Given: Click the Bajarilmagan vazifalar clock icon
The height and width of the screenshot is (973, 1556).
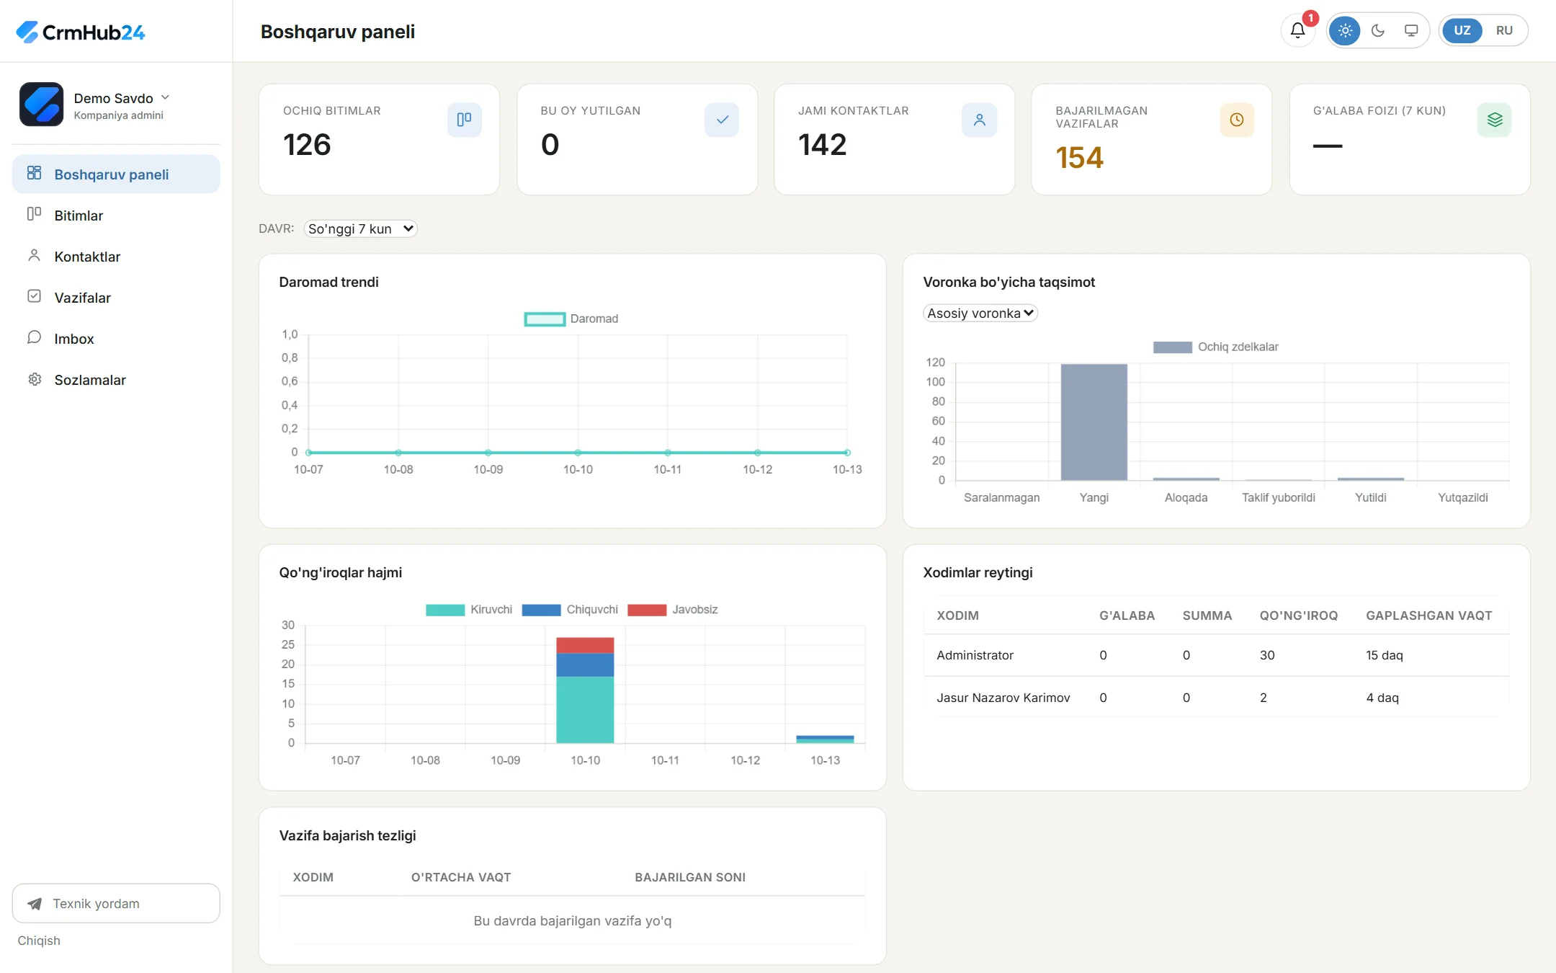Looking at the screenshot, I should [1237, 120].
